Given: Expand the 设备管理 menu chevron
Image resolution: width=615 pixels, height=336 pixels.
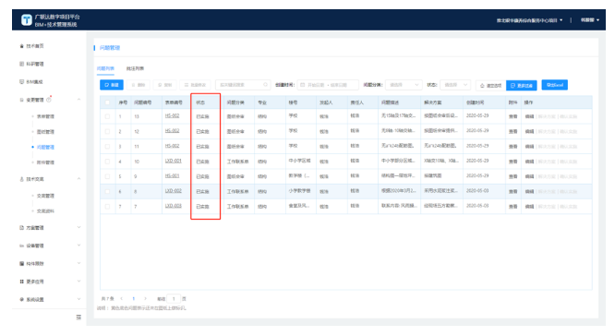Looking at the screenshot, I should click(78, 246).
